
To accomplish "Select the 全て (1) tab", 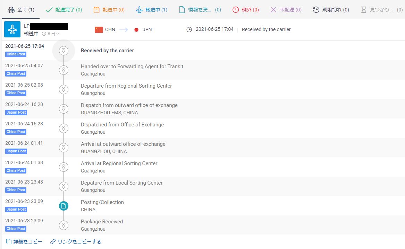I will [x=21, y=10].
